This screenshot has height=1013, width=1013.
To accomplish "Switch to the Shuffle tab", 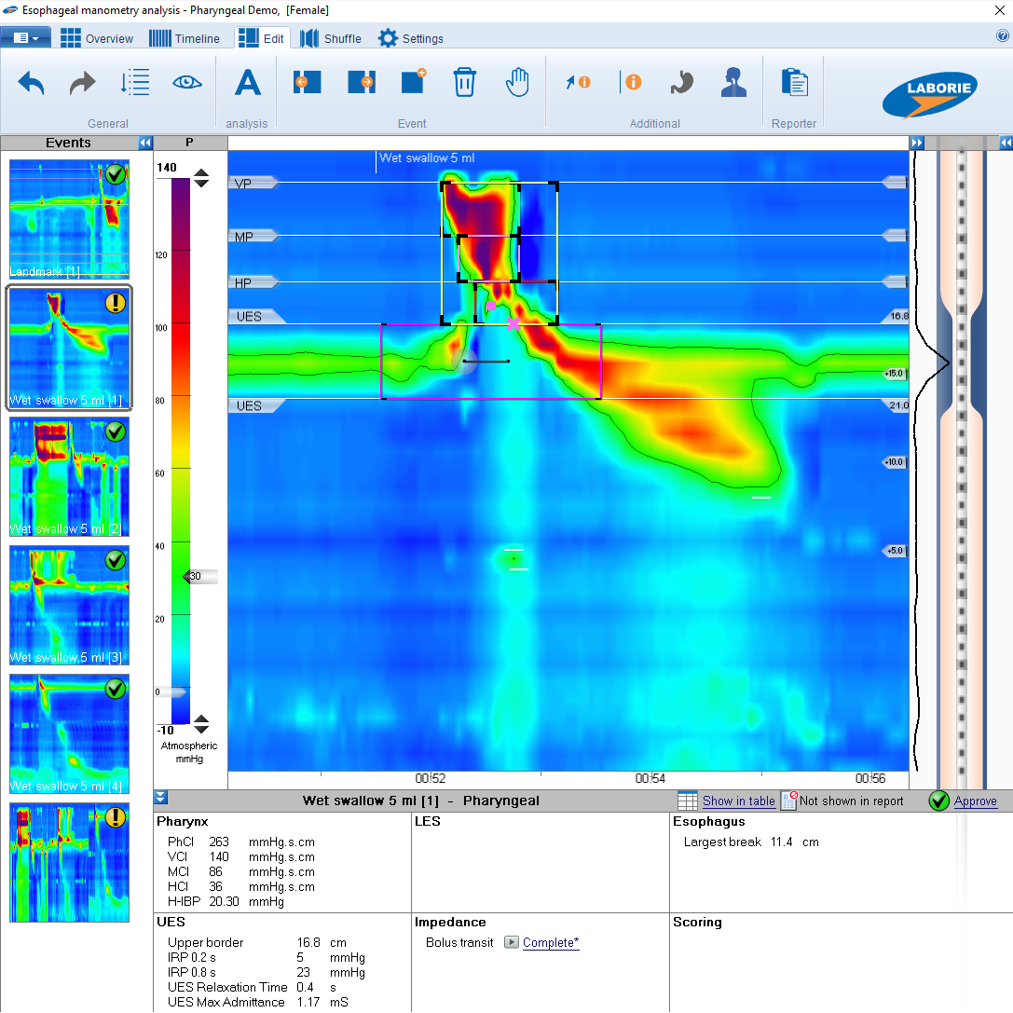I will [x=330, y=38].
